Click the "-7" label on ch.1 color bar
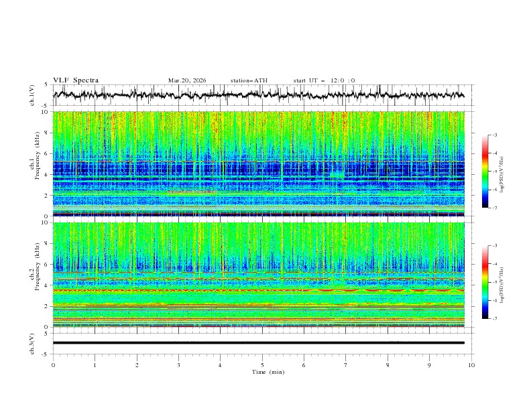The width and height of the screenshot is (531, 410). coord(494,208)
